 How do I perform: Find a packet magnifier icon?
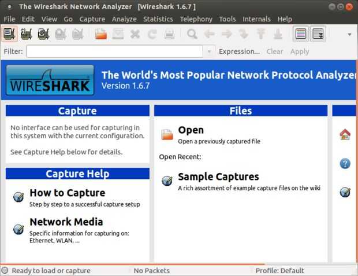click(x=192, y=34)
